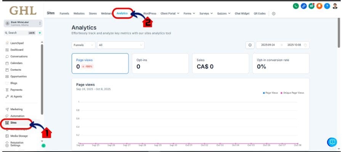Expand the Funnels filter dropdown

pos(83,45)
